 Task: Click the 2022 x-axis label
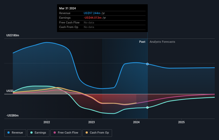pyautogui.click(x=47, y=122)
